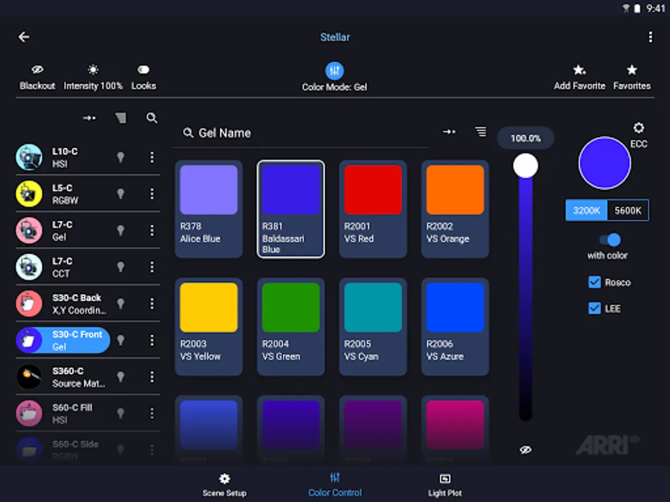The image size is (670, 502).
Task: Select the R2003 VS Yellow gel card
Action: 209,327
